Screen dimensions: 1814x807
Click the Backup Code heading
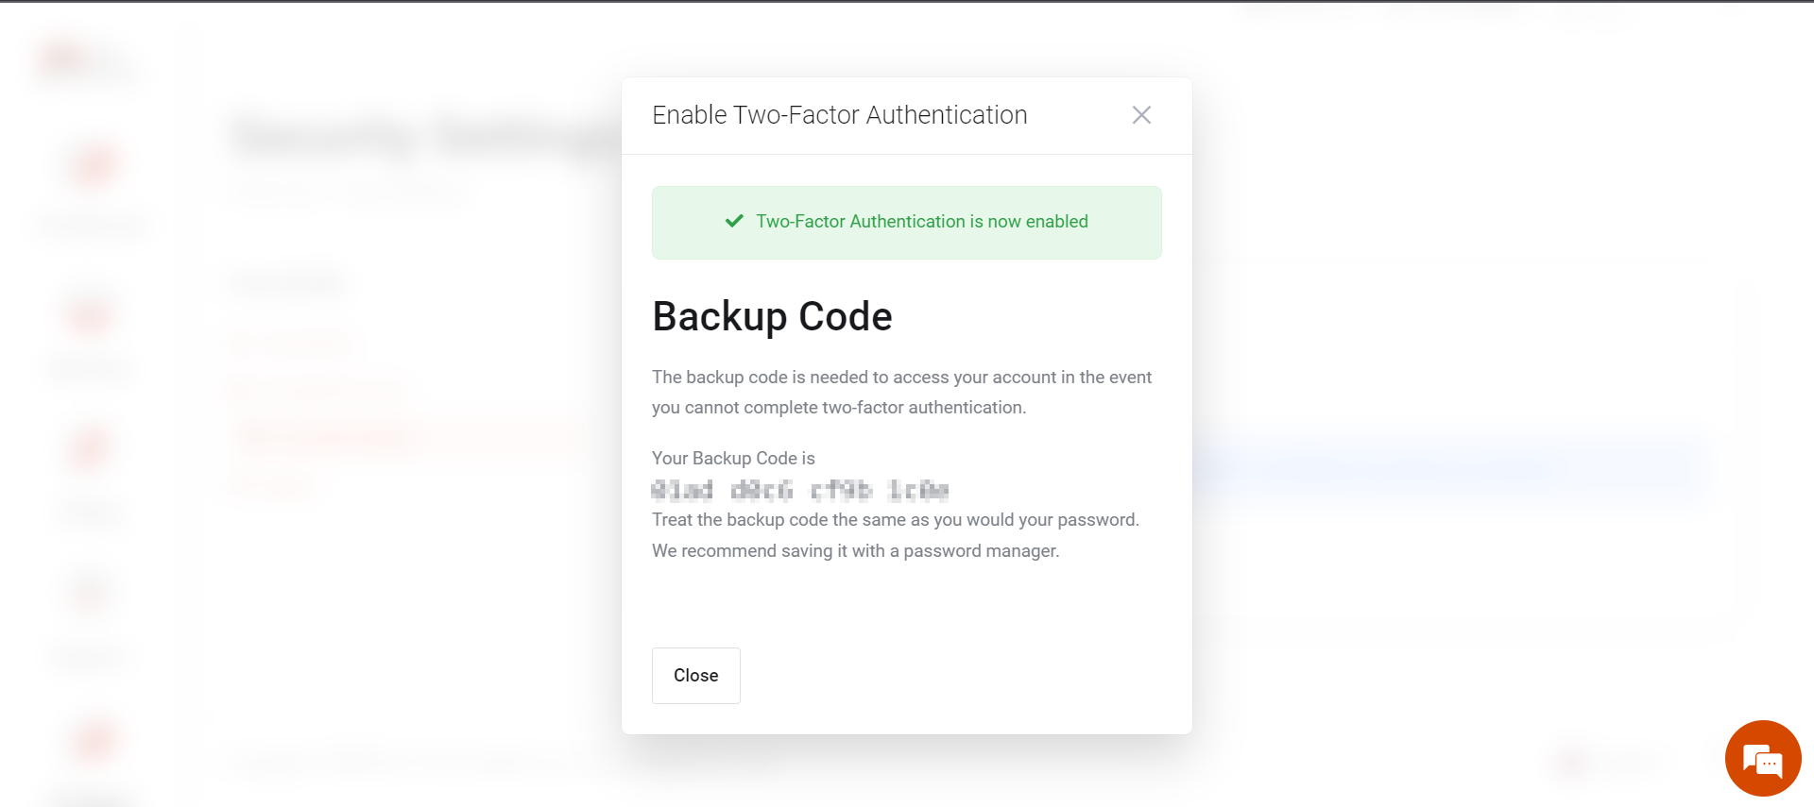coord(772,316)
